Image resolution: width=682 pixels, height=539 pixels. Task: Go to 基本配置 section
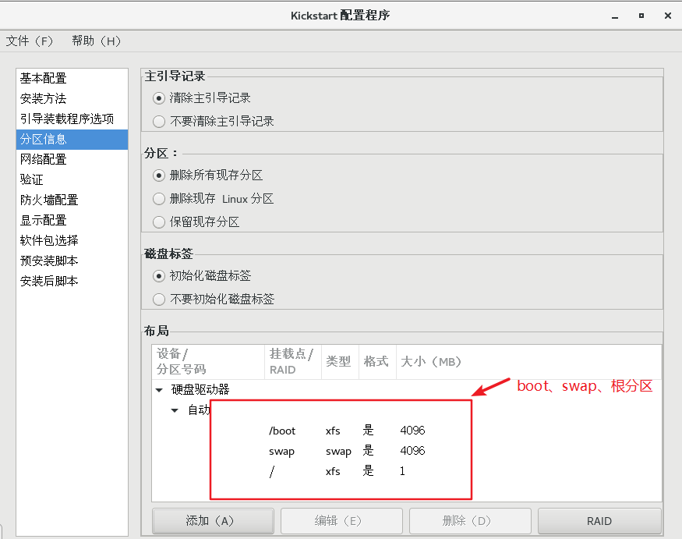pyautogui.click(x=72, y=78)
